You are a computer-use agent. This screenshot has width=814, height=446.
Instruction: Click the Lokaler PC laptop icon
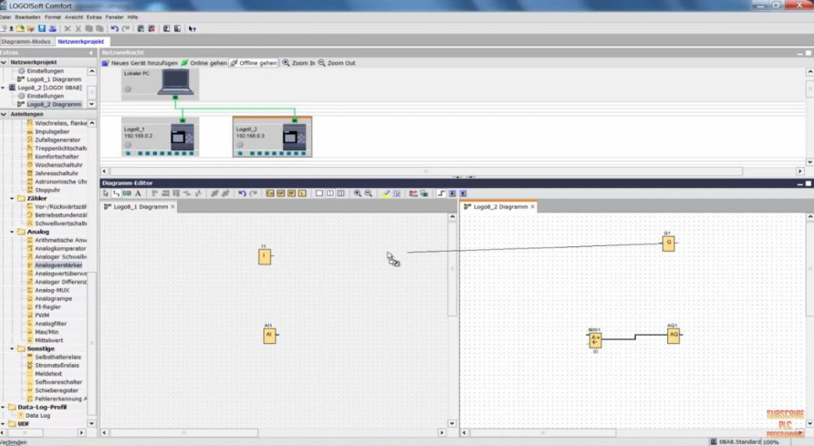(173, 84)
